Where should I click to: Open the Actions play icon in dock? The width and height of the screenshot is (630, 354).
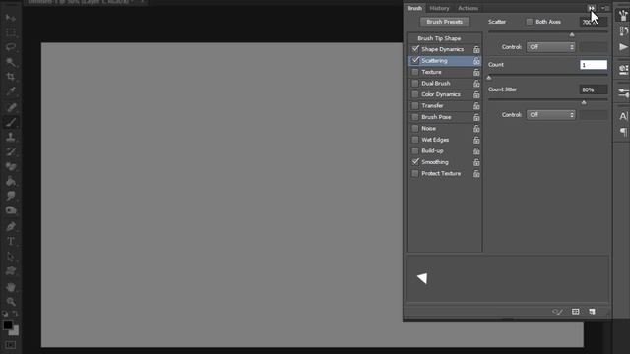click(x=623, y=47)
